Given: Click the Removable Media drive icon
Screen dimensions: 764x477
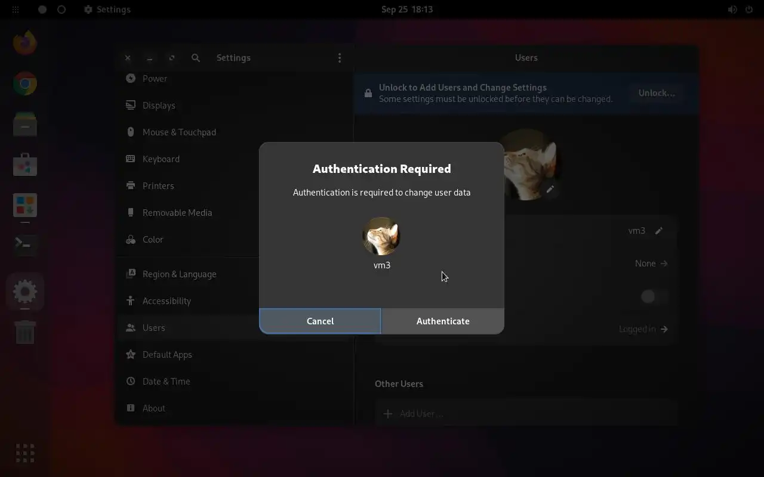Looking at the screenshot, I should click(x=130, y=213).
